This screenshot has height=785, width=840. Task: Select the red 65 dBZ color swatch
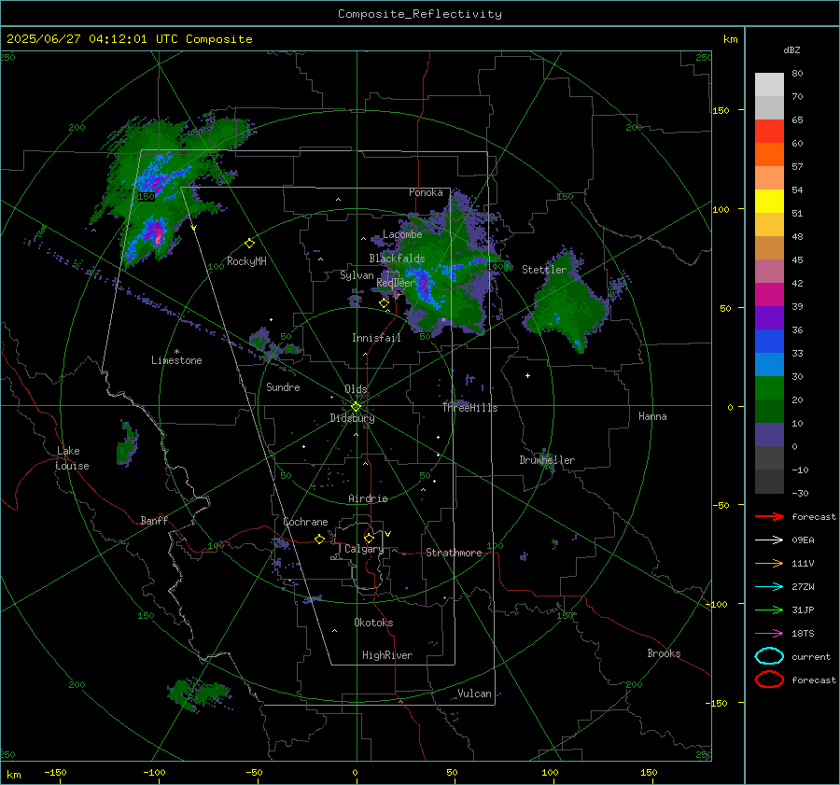pyautogui.click(x=769, y=131)
